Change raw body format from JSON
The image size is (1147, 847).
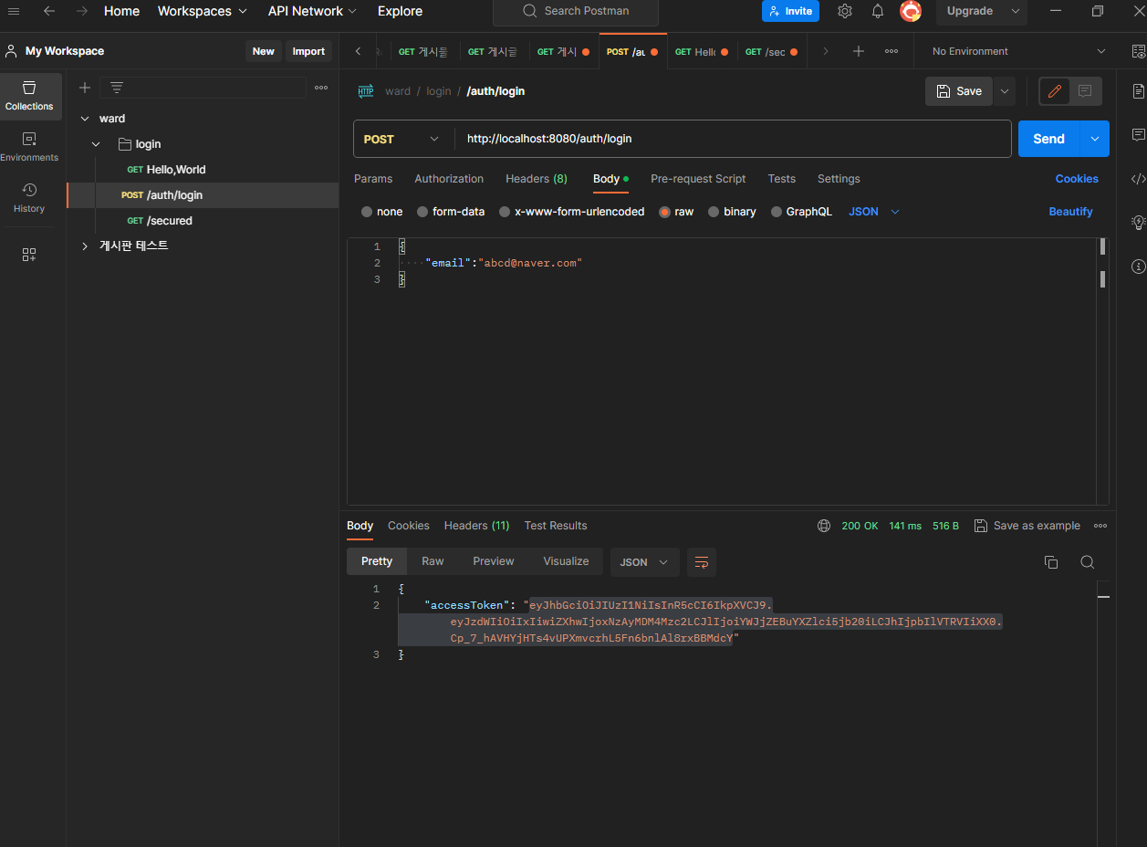pos(874,212)
